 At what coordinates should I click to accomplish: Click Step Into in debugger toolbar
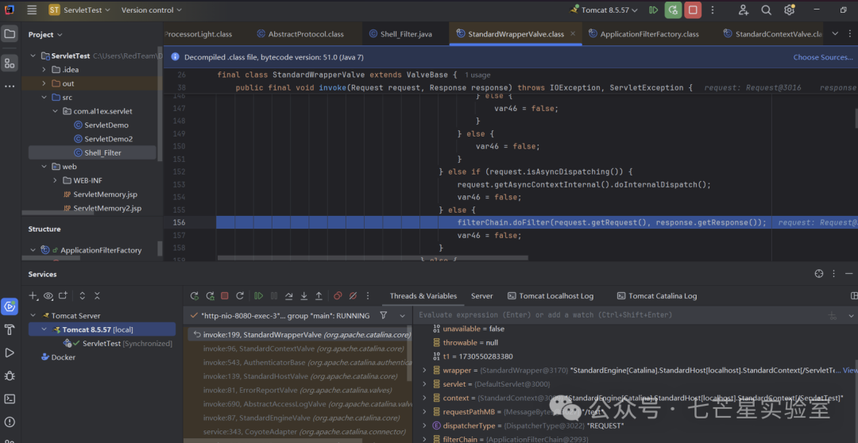(304, 296)
